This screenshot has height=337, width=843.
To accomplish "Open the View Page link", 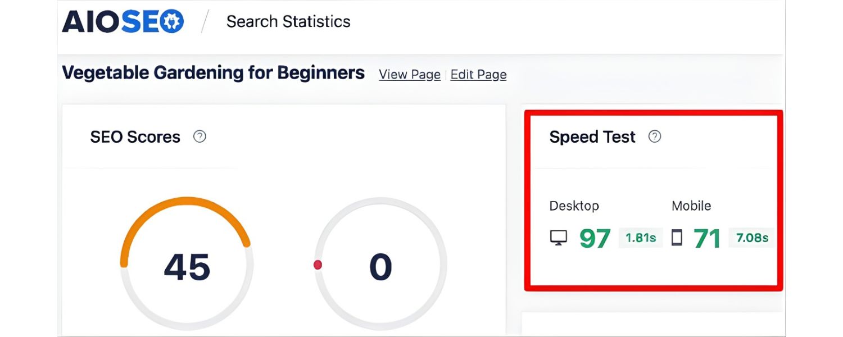I will pos(409,74).
